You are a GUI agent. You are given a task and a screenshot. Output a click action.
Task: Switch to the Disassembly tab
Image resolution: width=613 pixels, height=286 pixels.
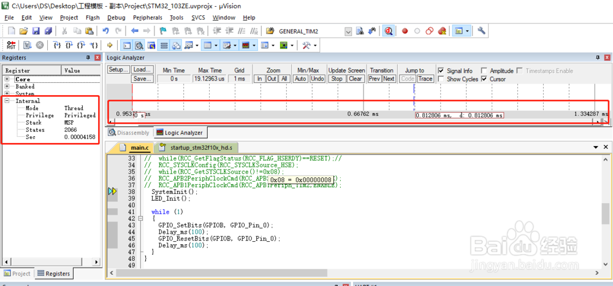pos(129,133)
